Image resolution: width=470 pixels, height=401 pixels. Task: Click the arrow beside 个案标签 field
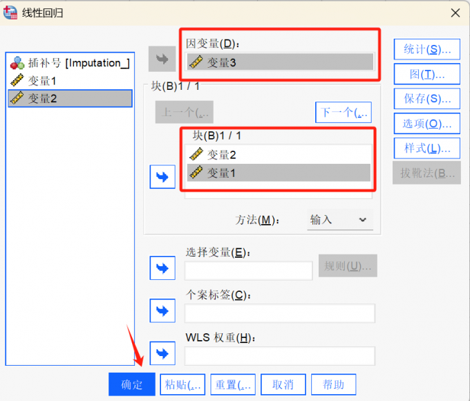click(162, 310)
